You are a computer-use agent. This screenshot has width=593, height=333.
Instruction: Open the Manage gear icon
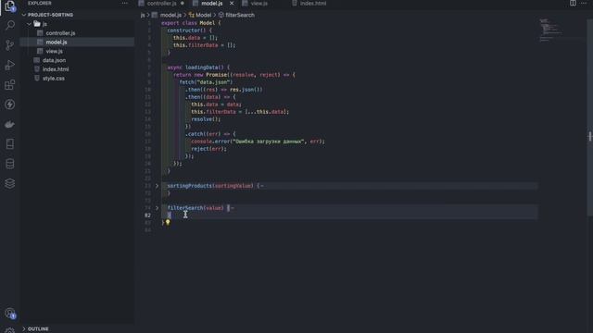(x=10, y=330)
